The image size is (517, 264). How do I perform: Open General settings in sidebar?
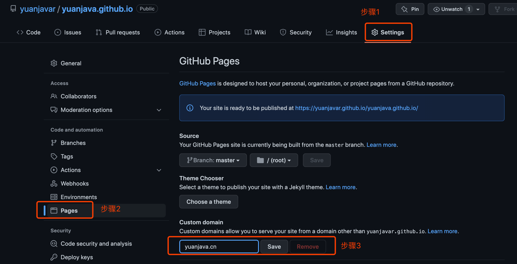(71, 63)
